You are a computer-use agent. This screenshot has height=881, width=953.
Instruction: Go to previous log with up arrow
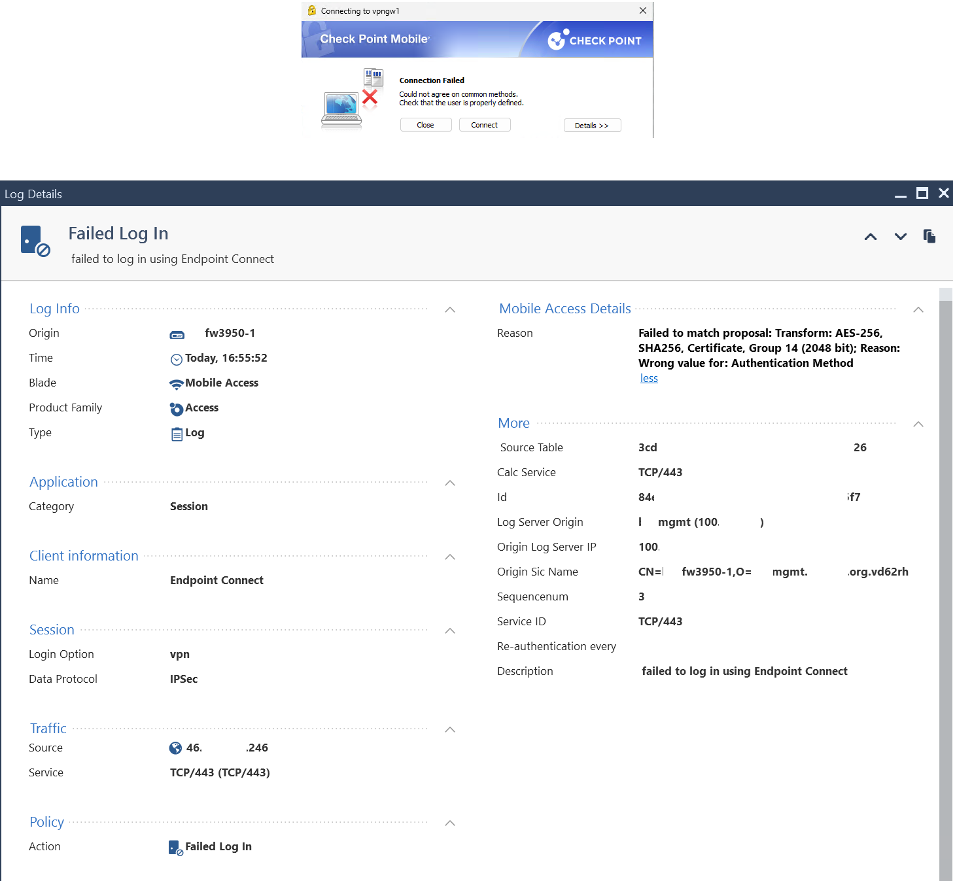[x=870, y=237]
